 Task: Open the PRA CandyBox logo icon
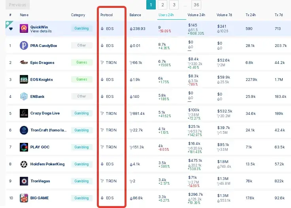(x=24, y=45)
